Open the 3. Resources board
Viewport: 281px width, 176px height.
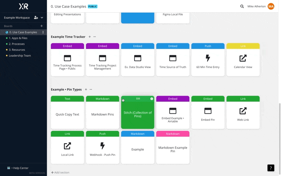[x=17, y=50]
